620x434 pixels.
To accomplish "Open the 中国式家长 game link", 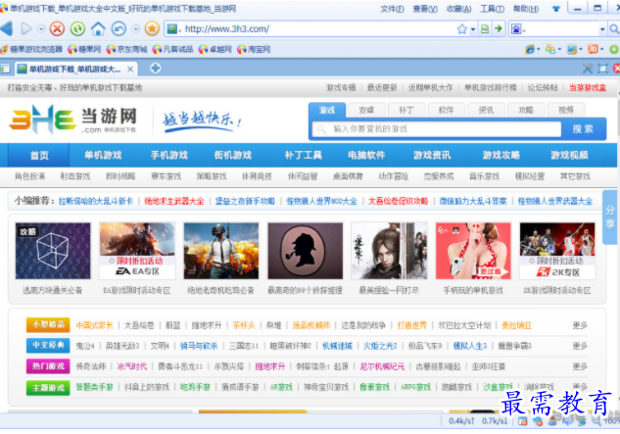I will [x=94, y=325].
